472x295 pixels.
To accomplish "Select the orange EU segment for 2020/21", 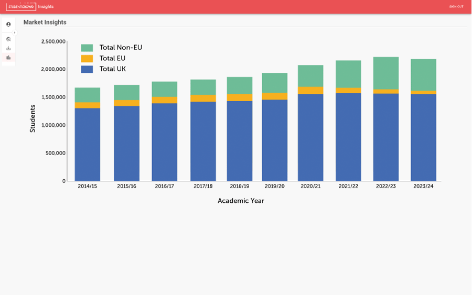I will coord(310,91).
